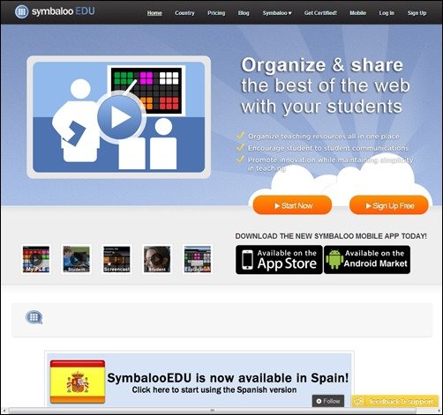Open the Student thumbnail with glasses portrait
This screenshot has height=415, width=443.
(157, 259)
